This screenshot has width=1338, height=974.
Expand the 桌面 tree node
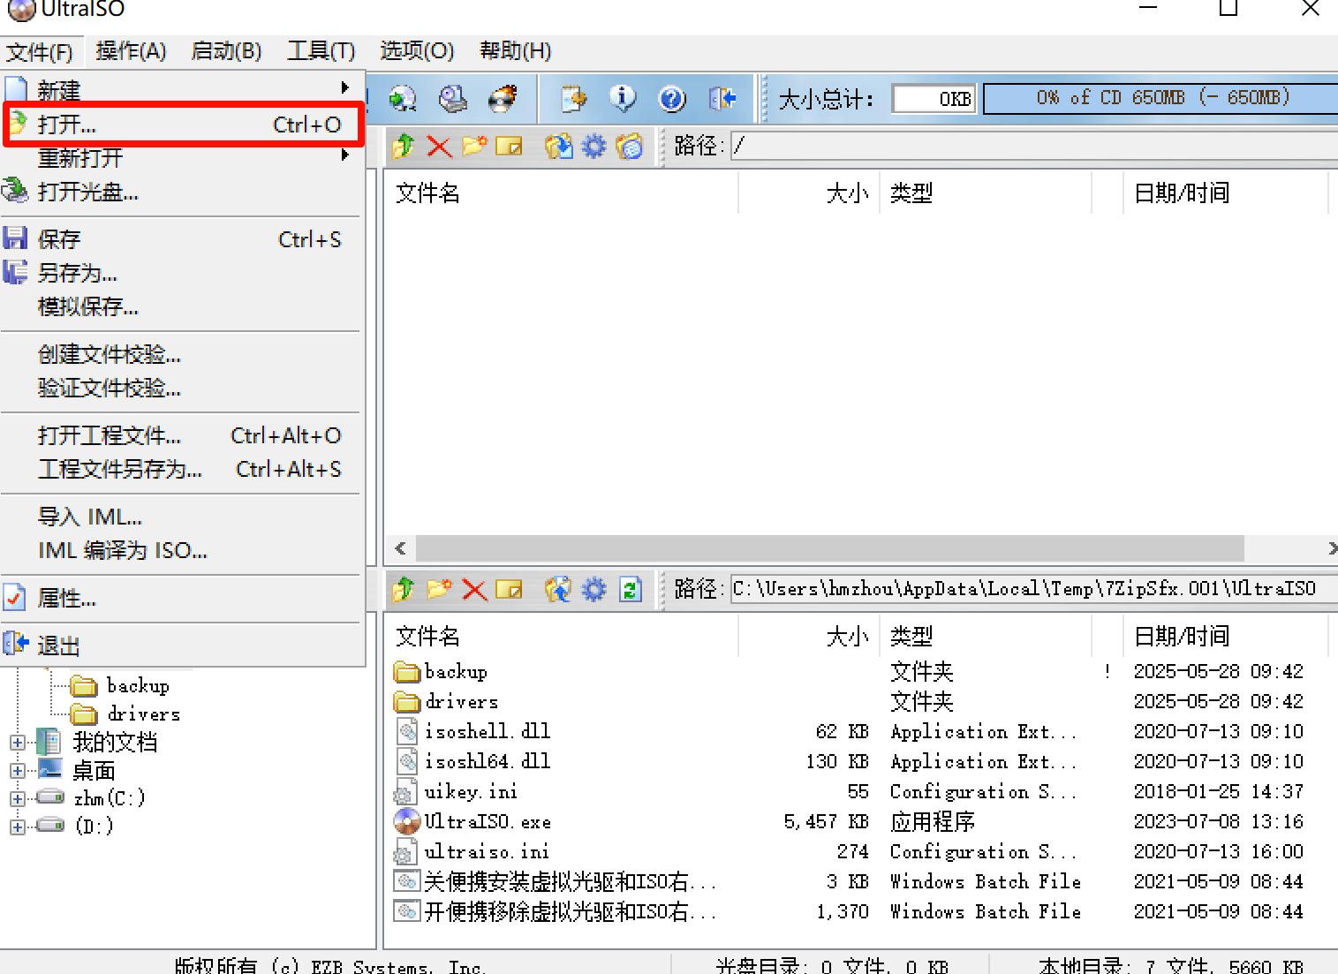[17, 771]
